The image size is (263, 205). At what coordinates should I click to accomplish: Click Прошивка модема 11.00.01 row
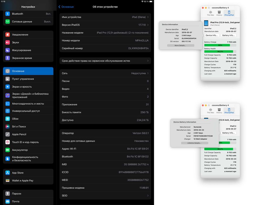pos(105,188)
